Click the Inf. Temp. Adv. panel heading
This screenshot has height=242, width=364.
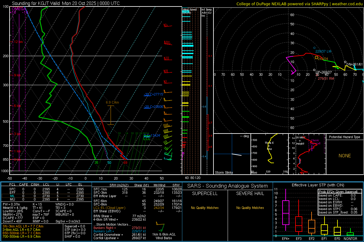[207, 13]
